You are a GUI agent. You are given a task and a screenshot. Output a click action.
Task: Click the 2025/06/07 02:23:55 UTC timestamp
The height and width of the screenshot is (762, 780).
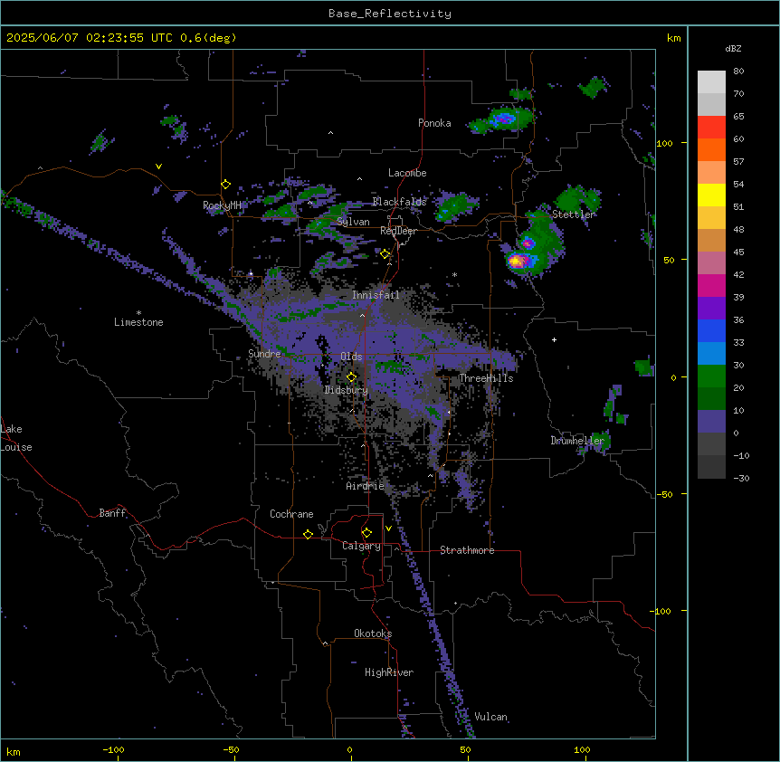tap(90, 38)
